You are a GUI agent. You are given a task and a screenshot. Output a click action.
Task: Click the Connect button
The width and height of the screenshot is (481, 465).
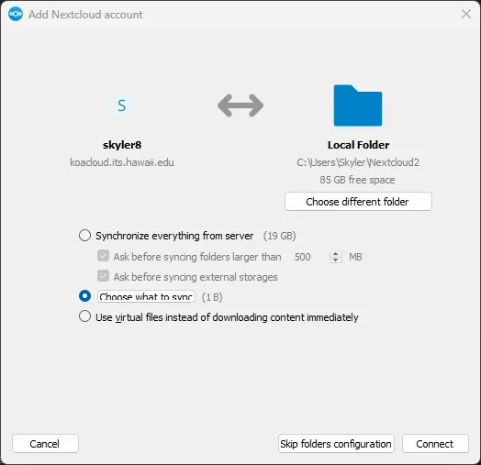[435, 444]
